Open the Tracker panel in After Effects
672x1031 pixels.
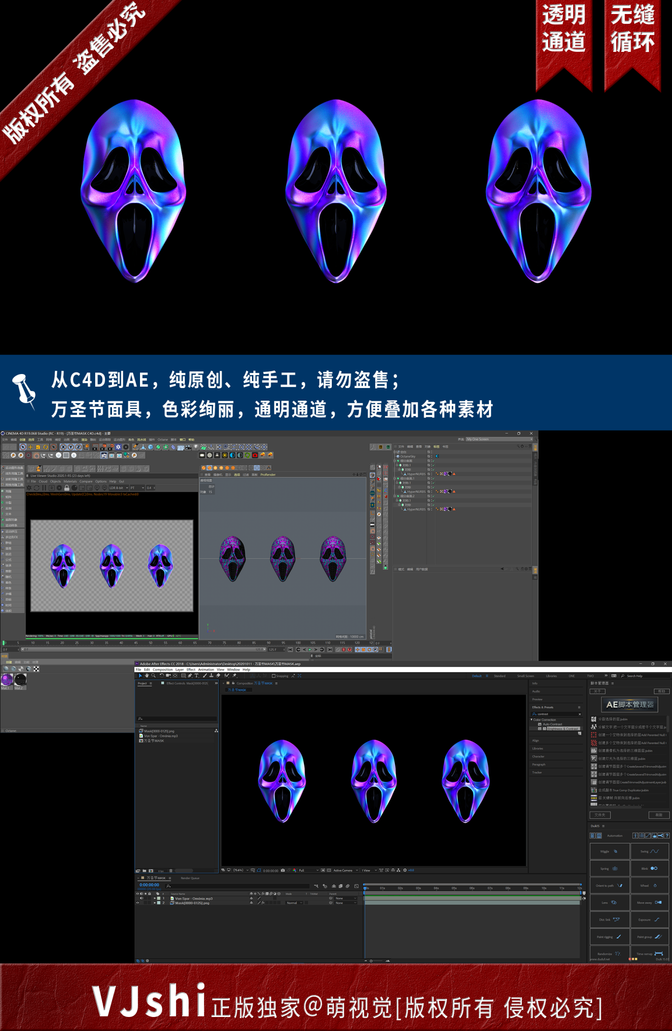pos(537,772)
